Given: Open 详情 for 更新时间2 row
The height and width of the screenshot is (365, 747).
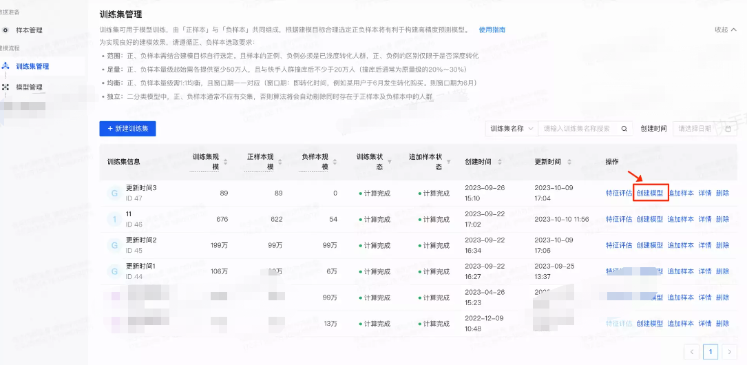Looking at the screenshot, I should pos(705,245).
